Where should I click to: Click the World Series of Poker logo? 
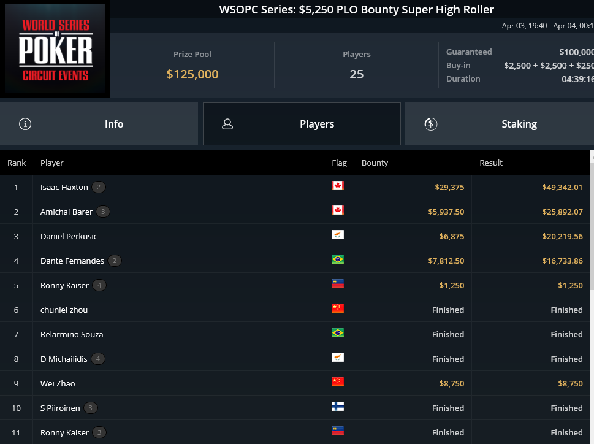click(55, 48)
